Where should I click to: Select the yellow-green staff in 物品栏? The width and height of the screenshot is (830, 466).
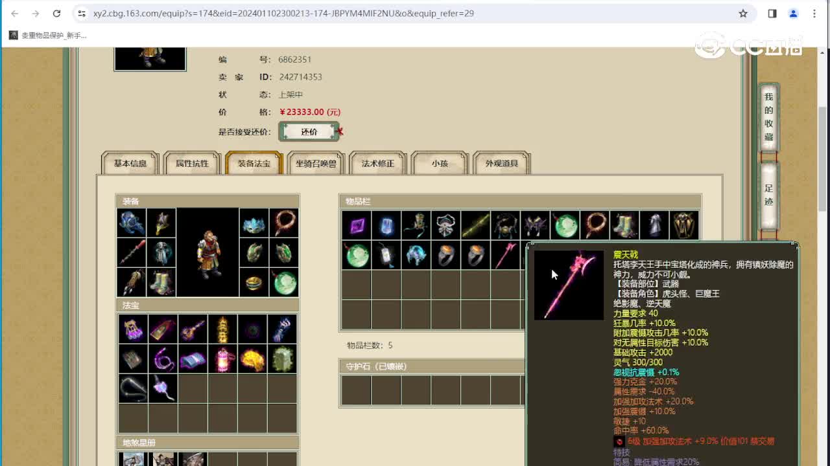click(x=475, y=225)
